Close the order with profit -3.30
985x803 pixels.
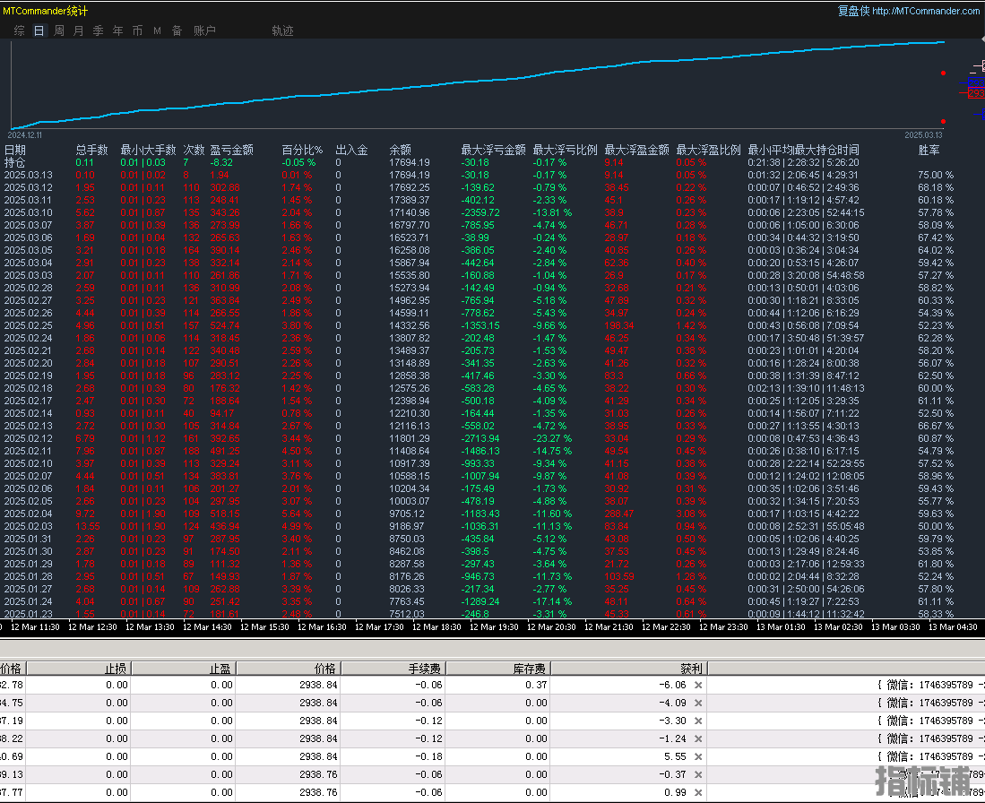point(698,721)
